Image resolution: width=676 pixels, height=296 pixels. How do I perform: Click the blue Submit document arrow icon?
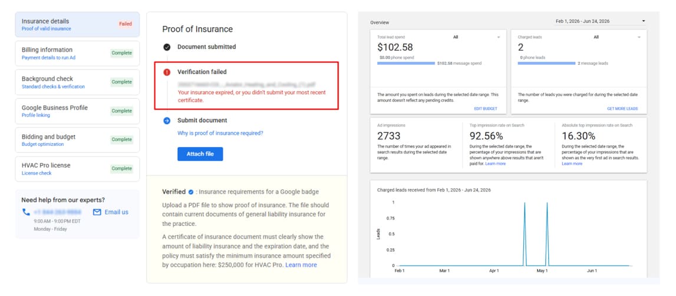167,121
